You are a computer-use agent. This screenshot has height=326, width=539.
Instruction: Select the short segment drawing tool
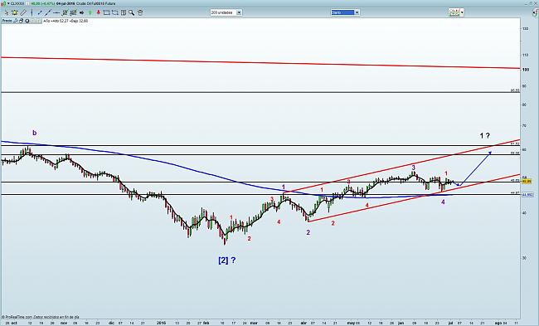(x=40, y=12)
